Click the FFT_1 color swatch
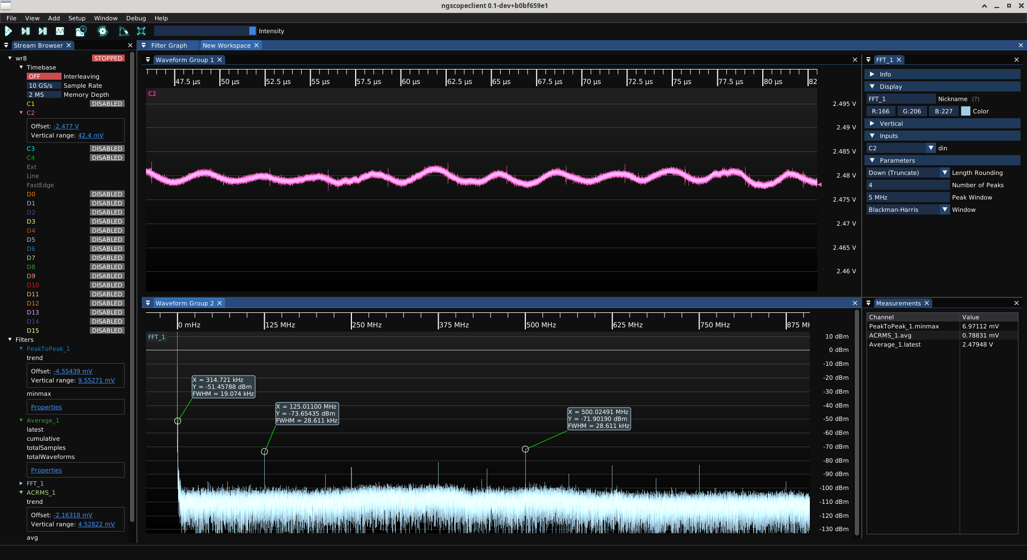1027x560 pixels. pyautogui.click(x=965, y=111)
